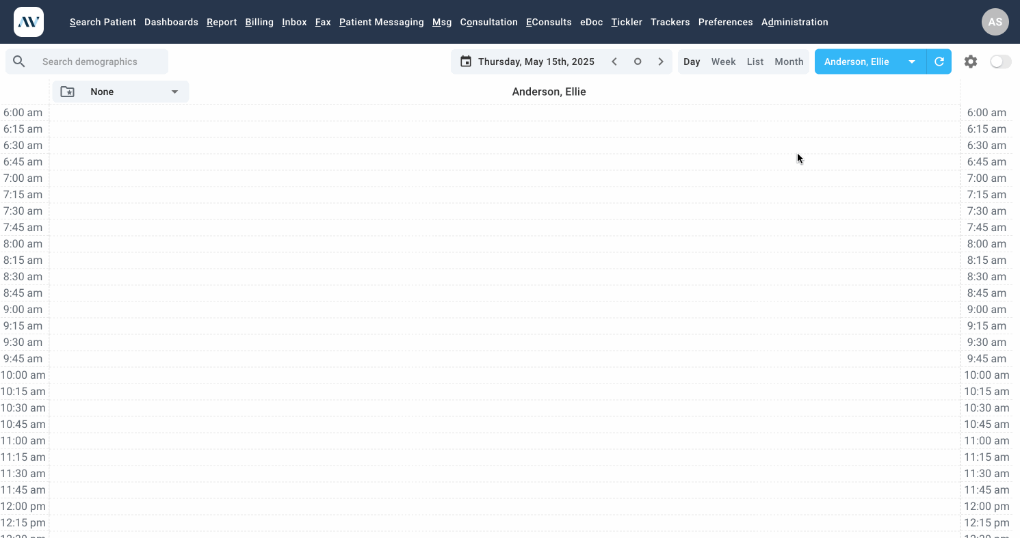This screenshot has width=1020, height=538.
Task: Click the left 9:00 am time label
Action: click(x=23, y=310)
